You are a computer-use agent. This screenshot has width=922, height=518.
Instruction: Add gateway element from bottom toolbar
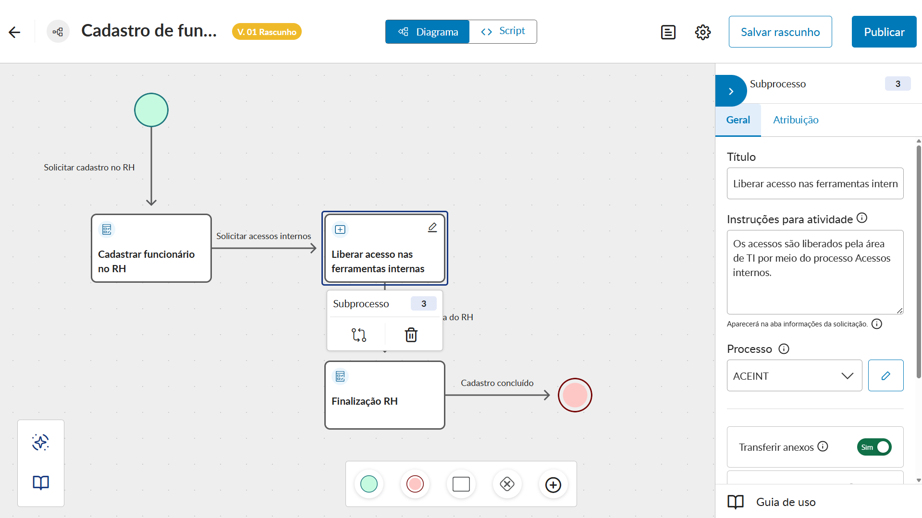point(507,484)
